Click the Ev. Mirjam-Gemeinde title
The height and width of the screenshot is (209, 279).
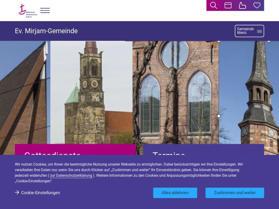(x=46, y=31)
